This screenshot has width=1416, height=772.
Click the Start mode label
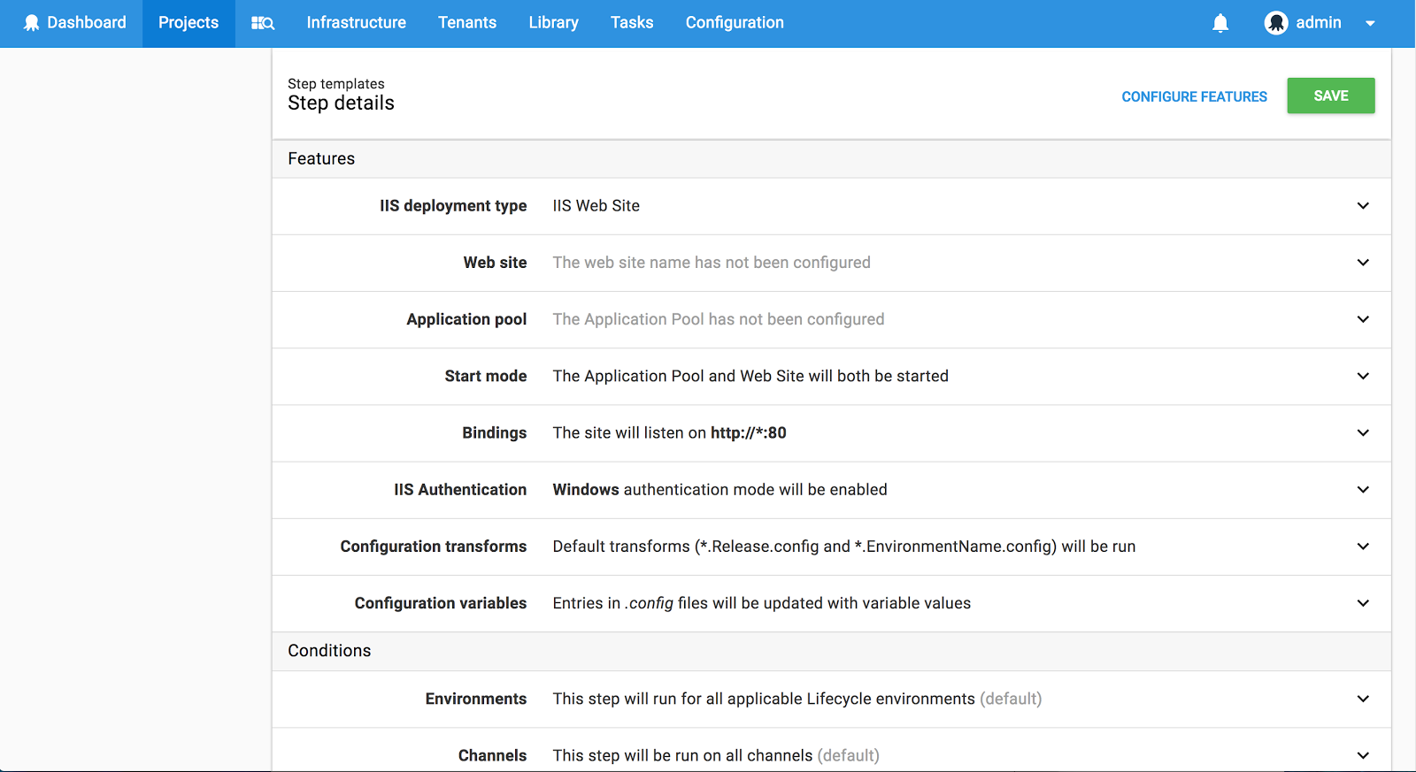point(486,376)
